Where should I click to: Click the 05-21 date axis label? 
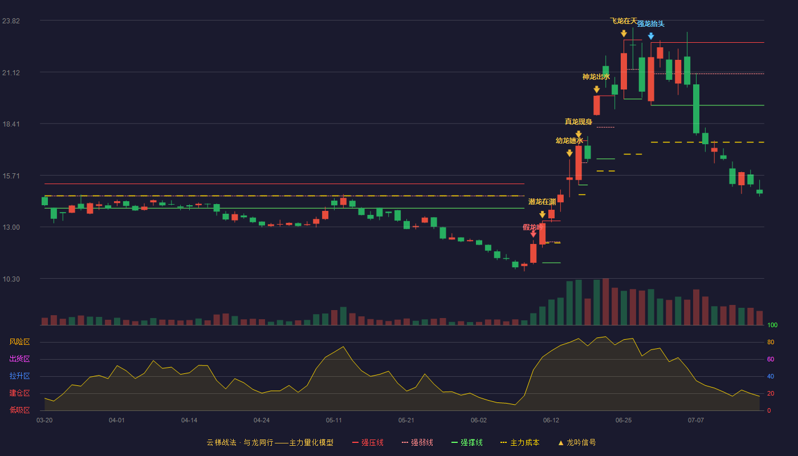(x=406, y=420)
